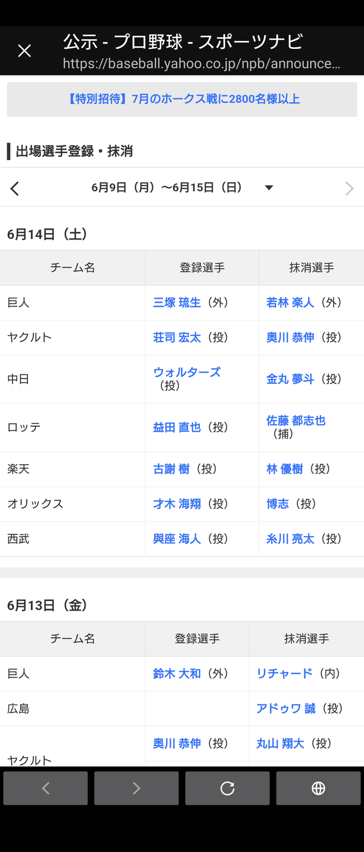This screenshot has height=852, width=364.
Task: Close the in-app browser with X icon
Action: pos(24,51)
